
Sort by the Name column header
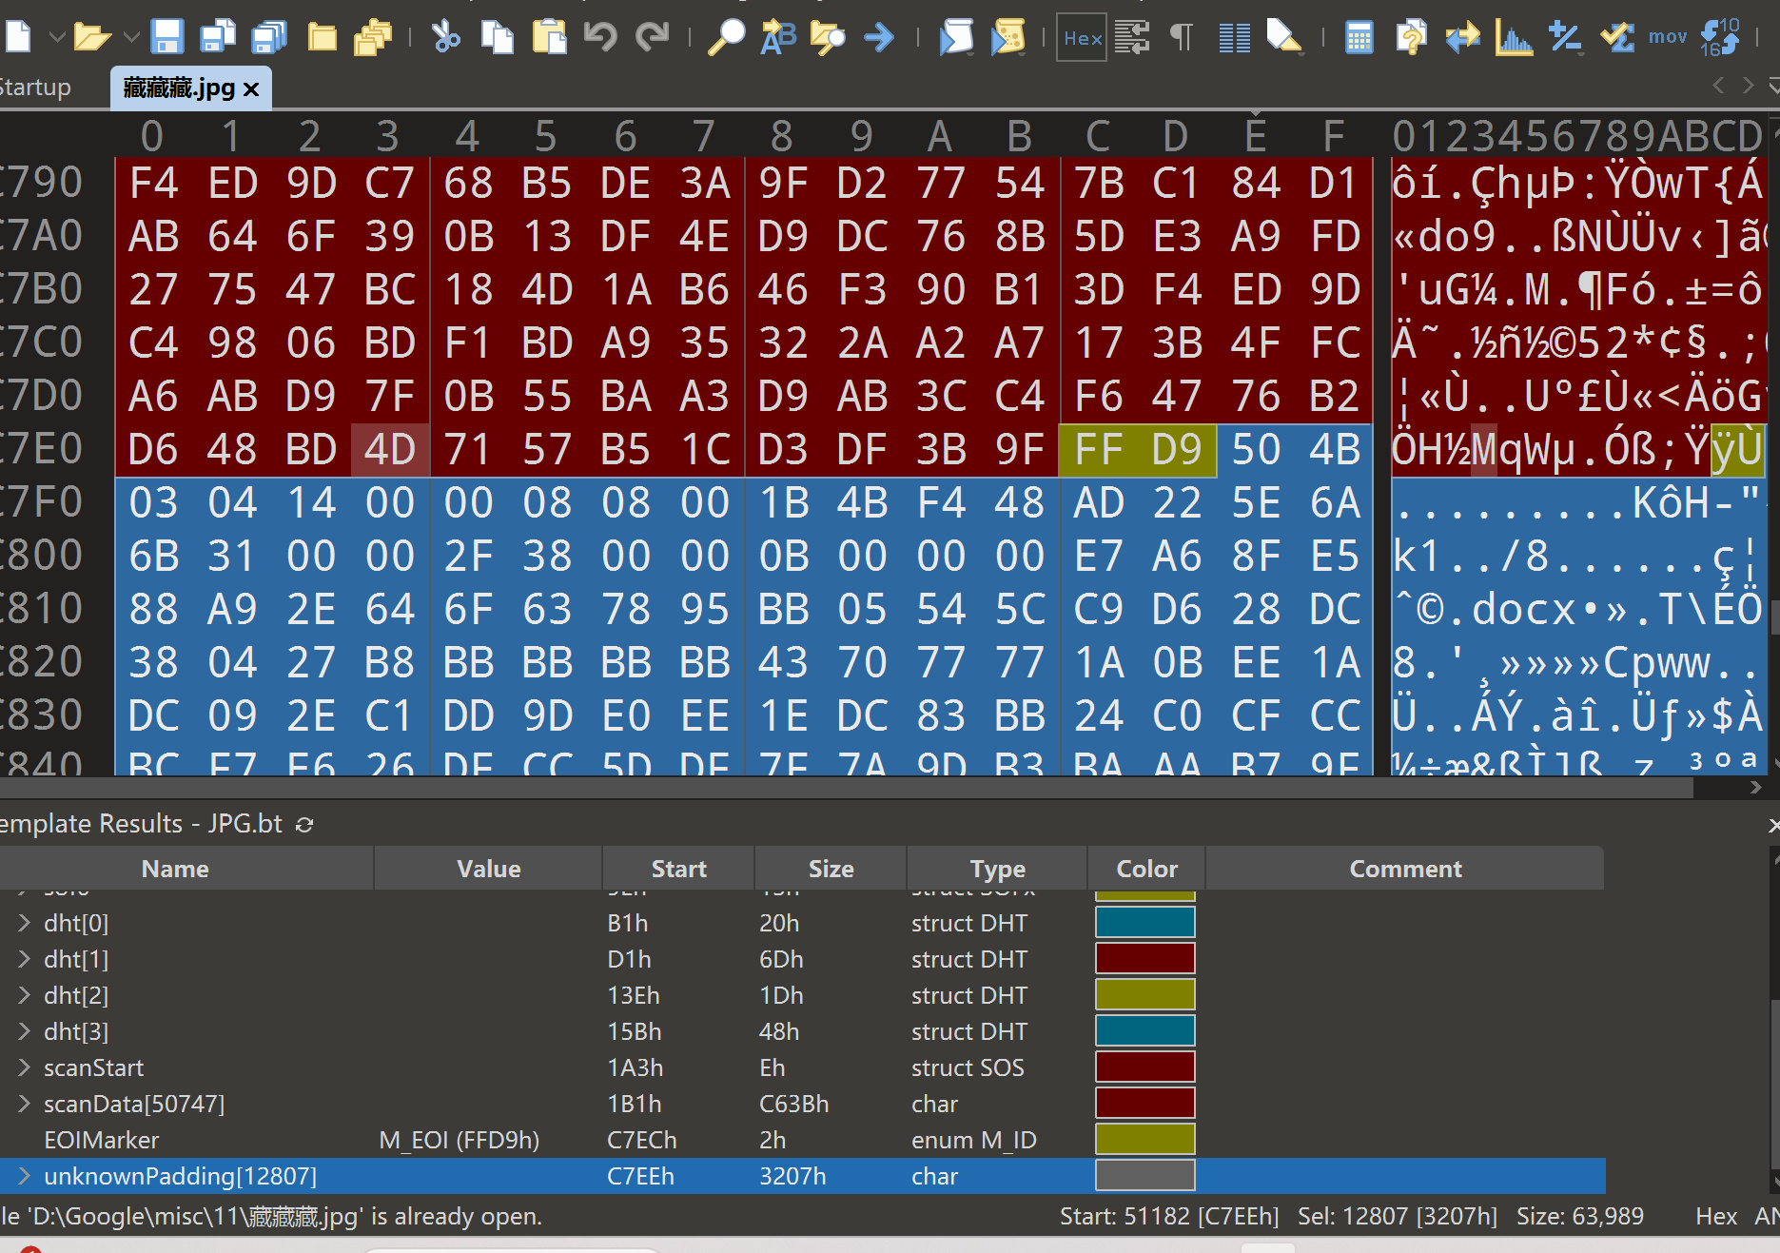[175, 869]
